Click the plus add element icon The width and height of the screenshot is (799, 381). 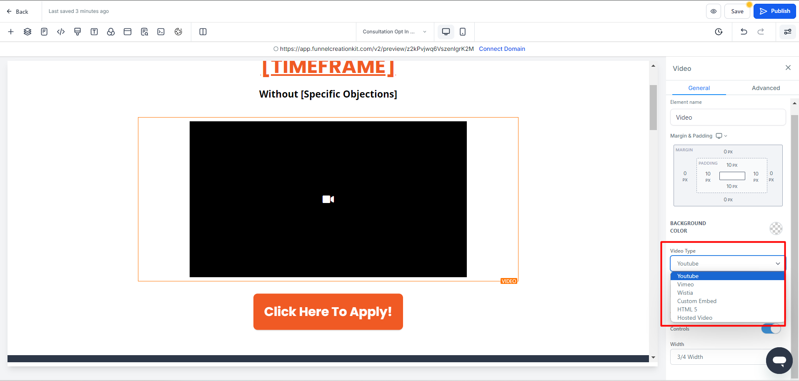(x=11, y=32)
